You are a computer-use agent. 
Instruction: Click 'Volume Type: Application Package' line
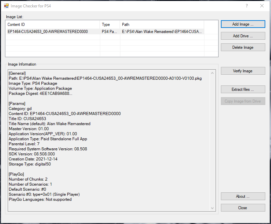(40, 88)
